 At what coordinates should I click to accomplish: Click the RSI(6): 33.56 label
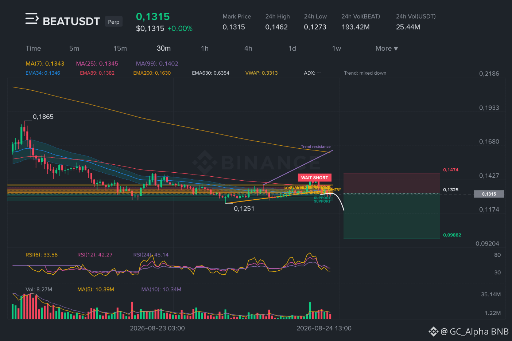pyautogui.click(x=42, y=255)
